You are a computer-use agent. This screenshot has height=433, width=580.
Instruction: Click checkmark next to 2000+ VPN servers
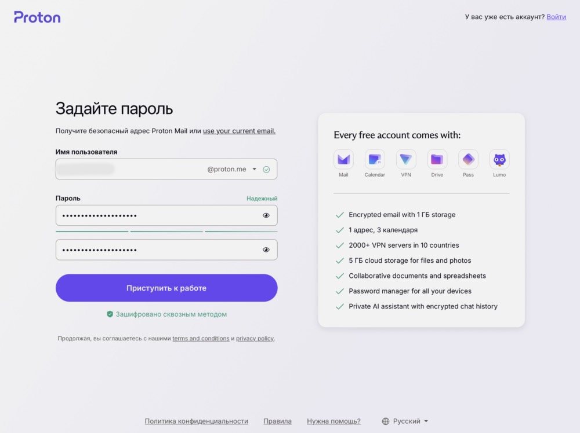pos(339,245)
